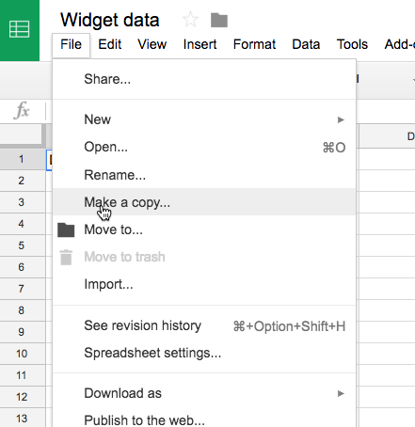Click the folder icon beside the title
Viewport: 415px width, 427px height.
tap(219, 20)
